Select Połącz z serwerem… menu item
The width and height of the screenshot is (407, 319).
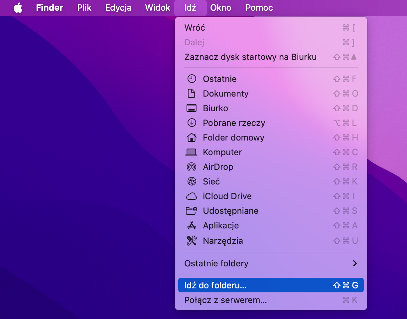pyautogui.click(x=271, y=300)
